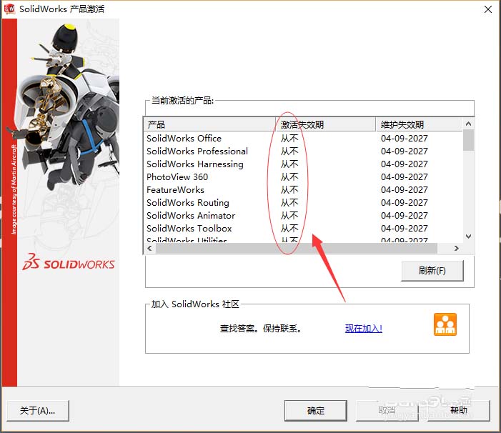This screenshot has width=501, height=433.
Task: Click the 帮助 help button
Action: 459,411
